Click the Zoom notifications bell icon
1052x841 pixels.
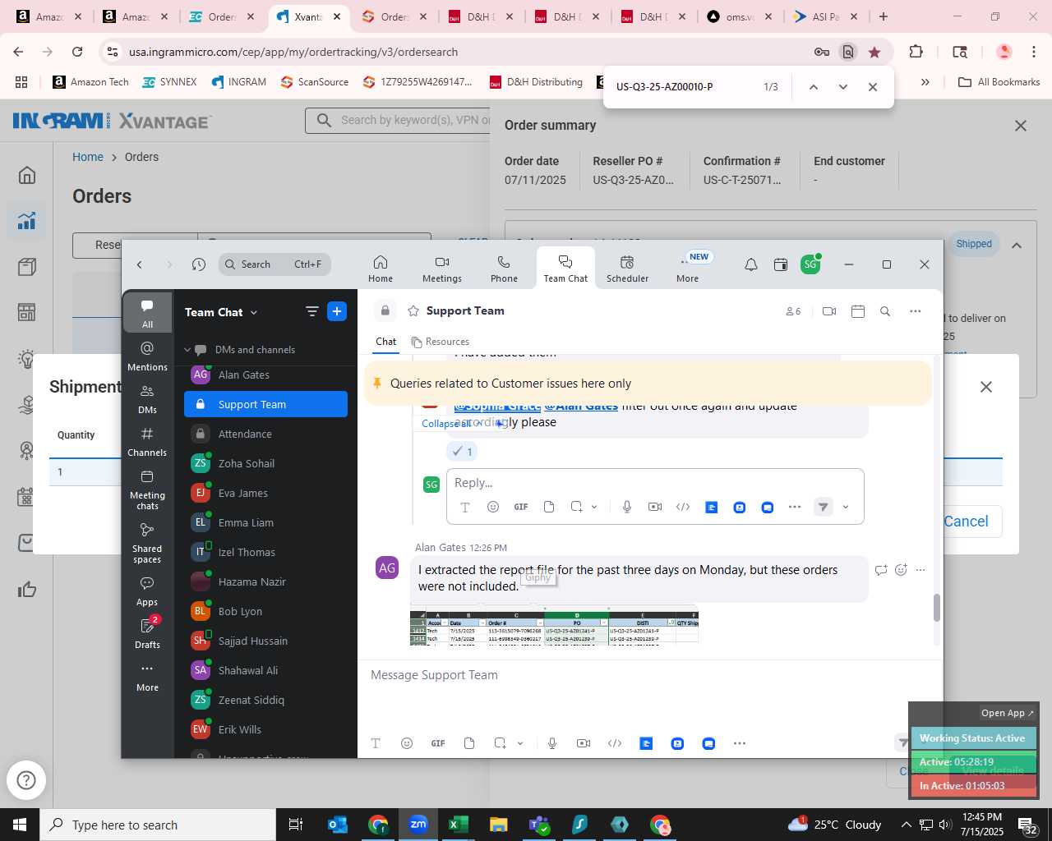(x=751, y=264)
